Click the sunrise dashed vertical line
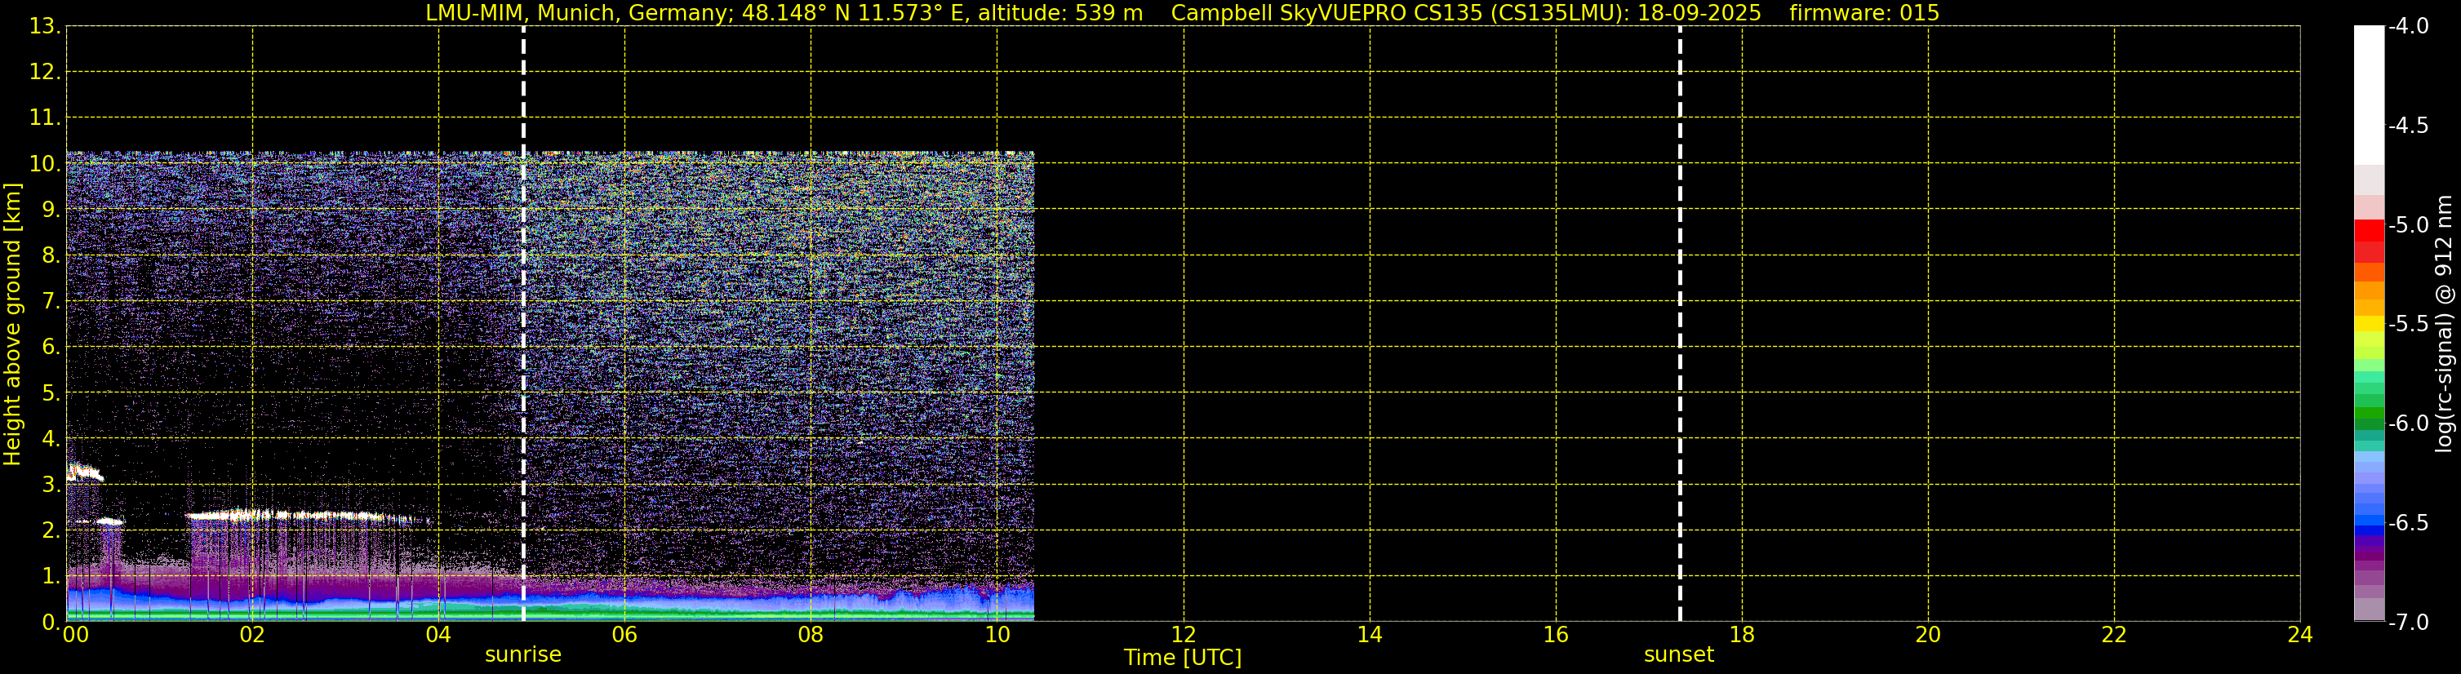 [523, 324]
